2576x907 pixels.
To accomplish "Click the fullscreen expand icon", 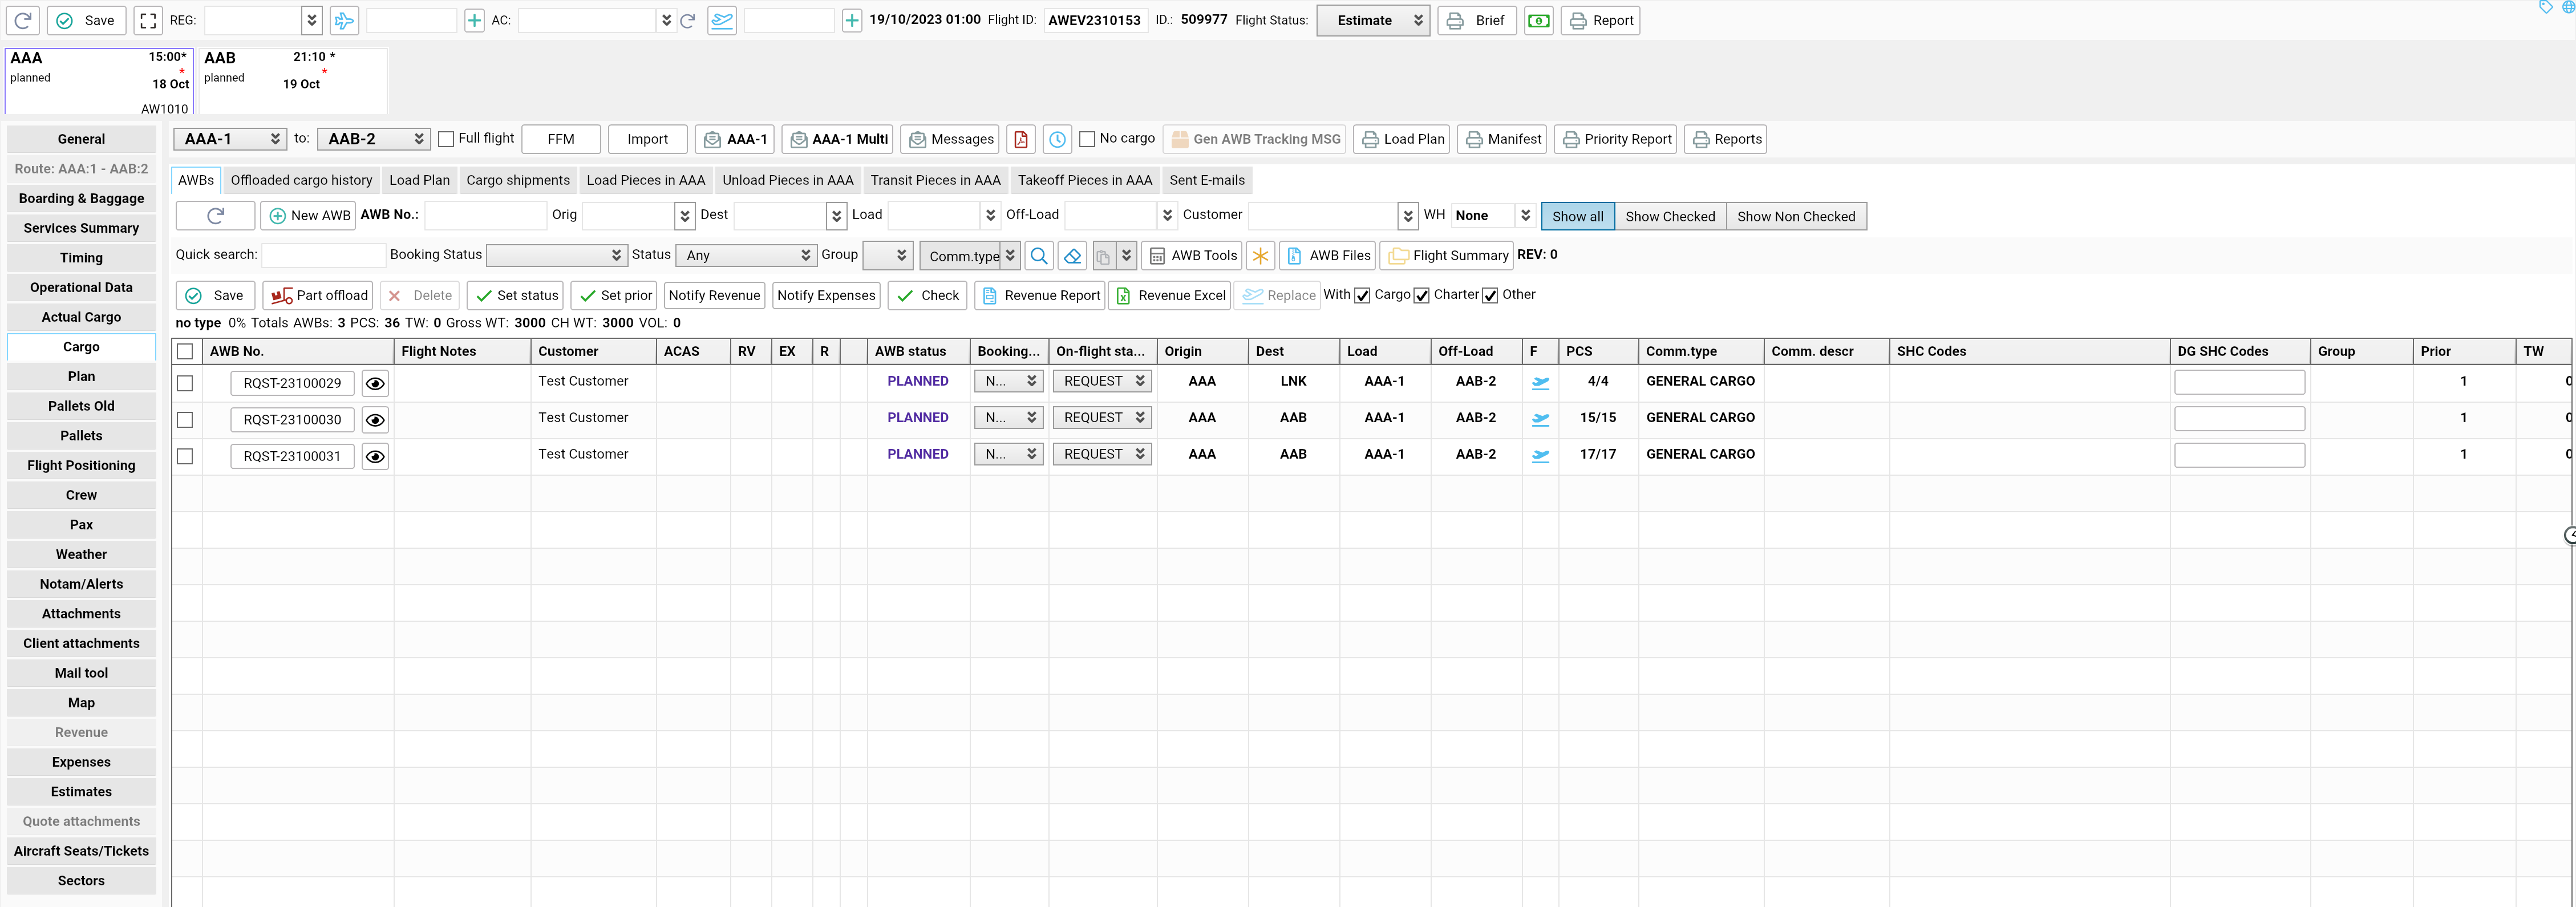I will (148, 20).
